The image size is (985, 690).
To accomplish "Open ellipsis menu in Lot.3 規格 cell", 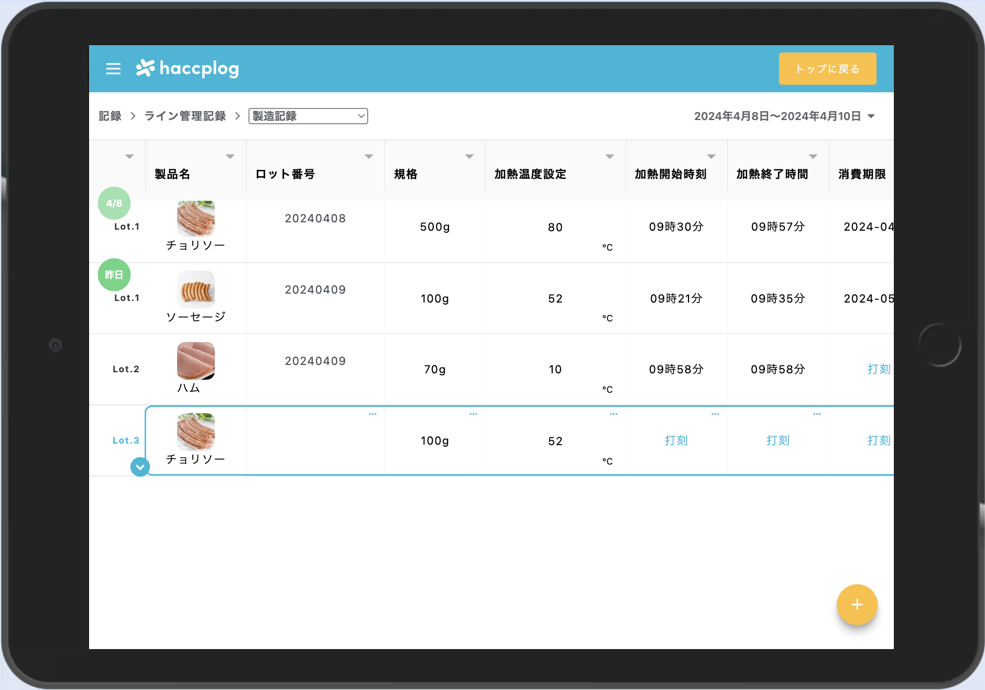I will pos(473,414).
